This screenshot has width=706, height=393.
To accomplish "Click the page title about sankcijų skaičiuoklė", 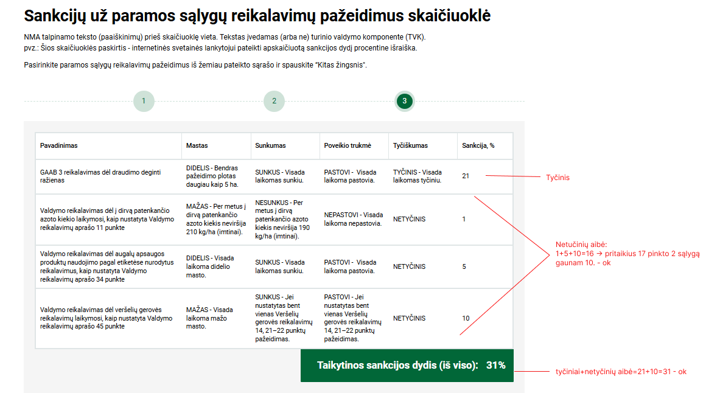I will pyautogui.click(x=257, y=16).
